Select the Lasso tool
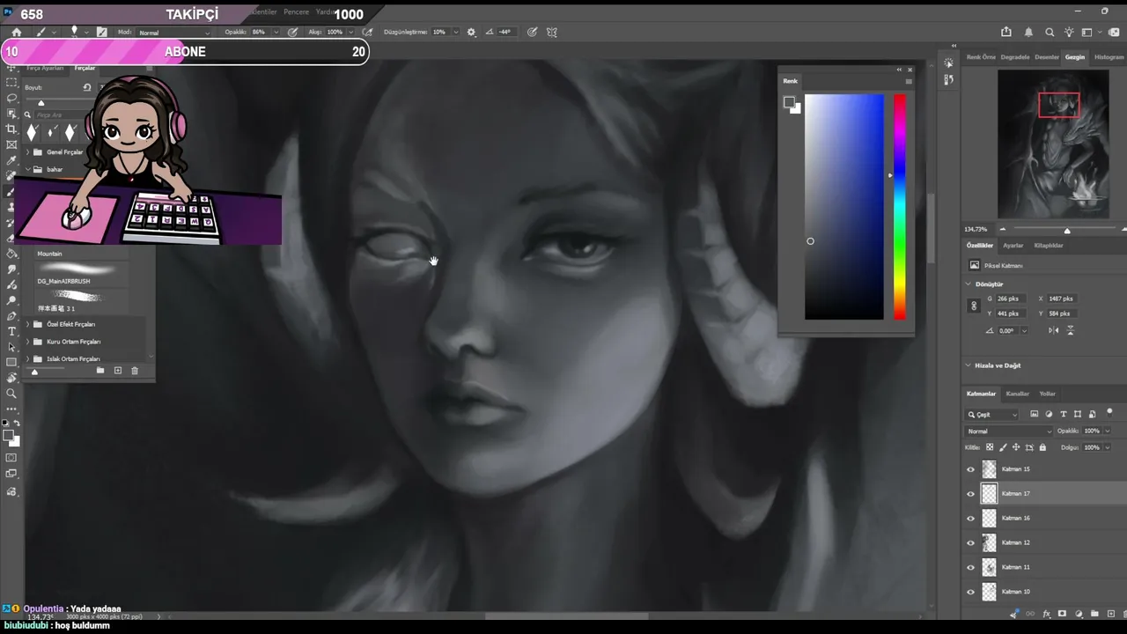The height and width of the screenshot is (634, 1127). tap(11, 98)
